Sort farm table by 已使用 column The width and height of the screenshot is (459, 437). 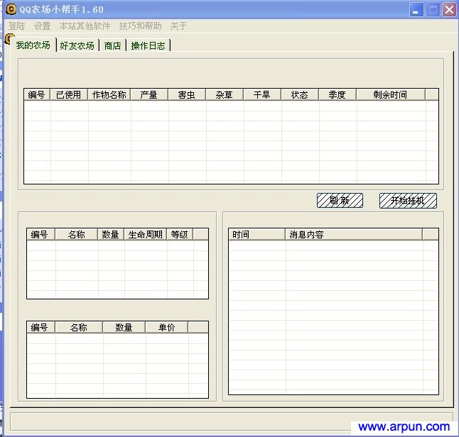point(69,95)
